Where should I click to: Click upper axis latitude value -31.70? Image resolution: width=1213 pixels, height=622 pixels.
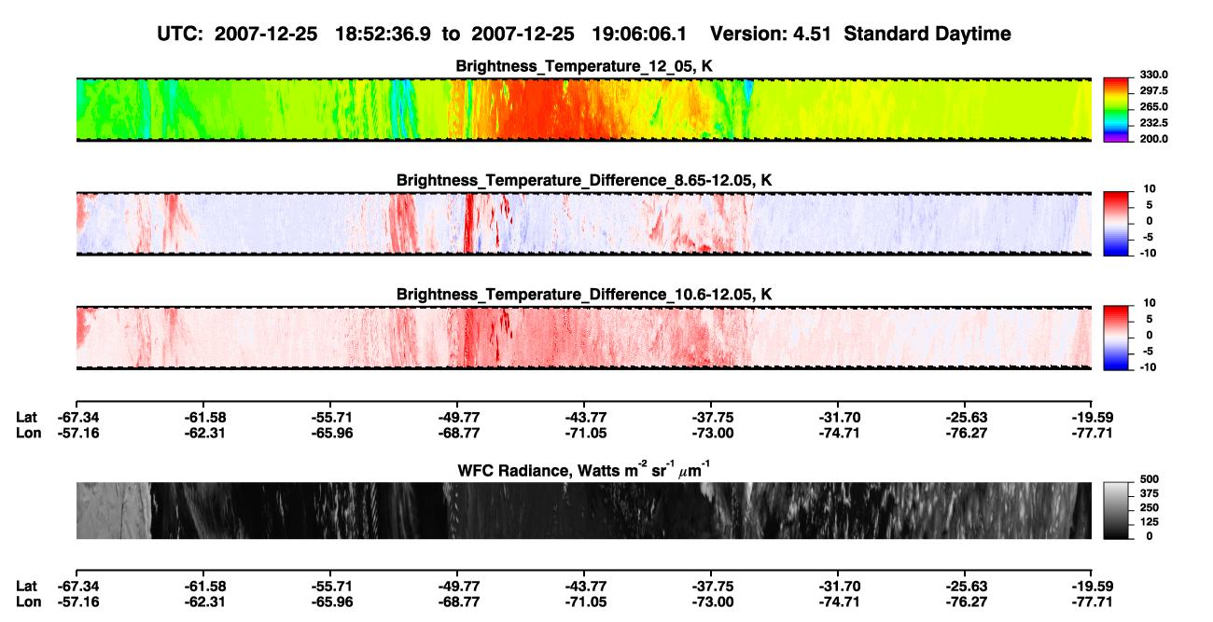838,417
